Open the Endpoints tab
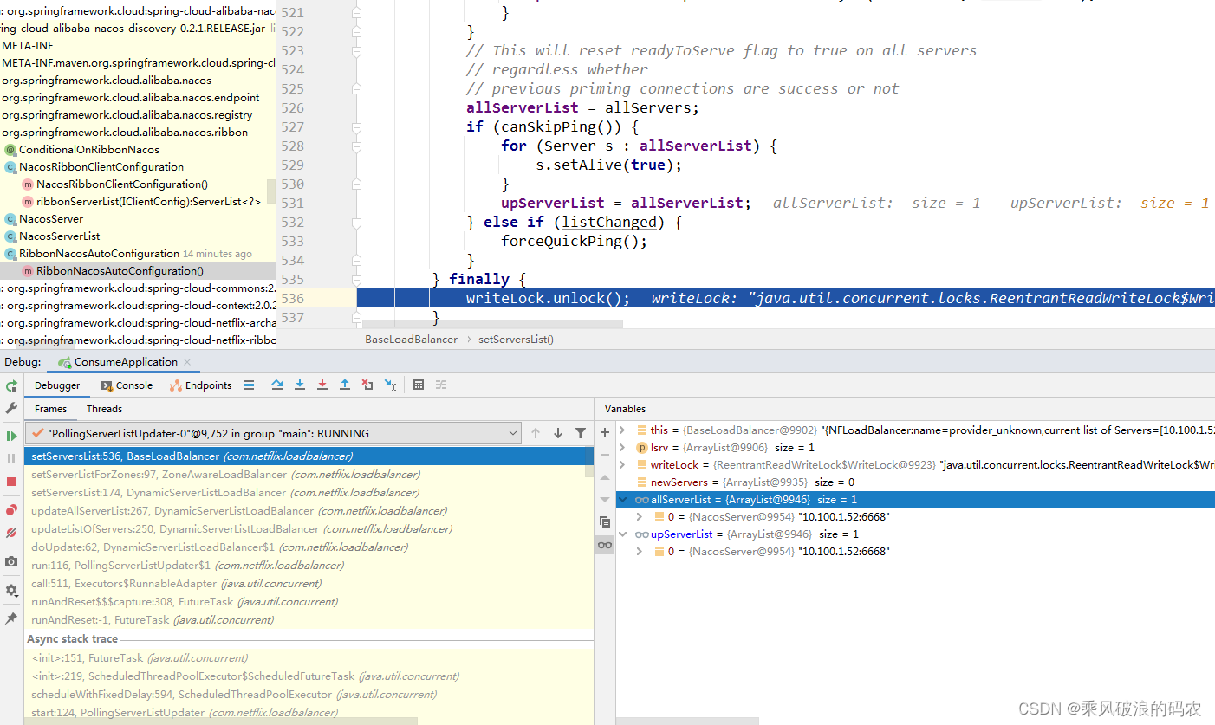Viewport: 1215px width, 725px height. 201,385
